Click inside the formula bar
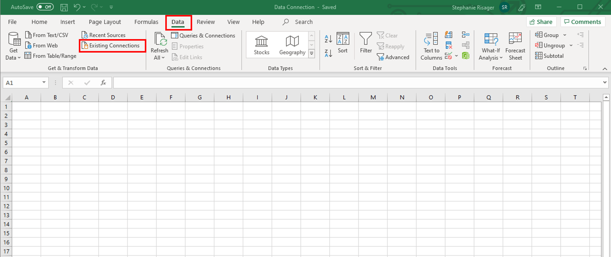The image size is (611, 257). [355, 82]
